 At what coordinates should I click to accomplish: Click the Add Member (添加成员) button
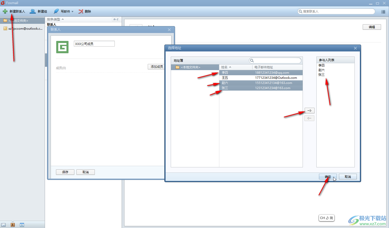click(x=156, y=67)
